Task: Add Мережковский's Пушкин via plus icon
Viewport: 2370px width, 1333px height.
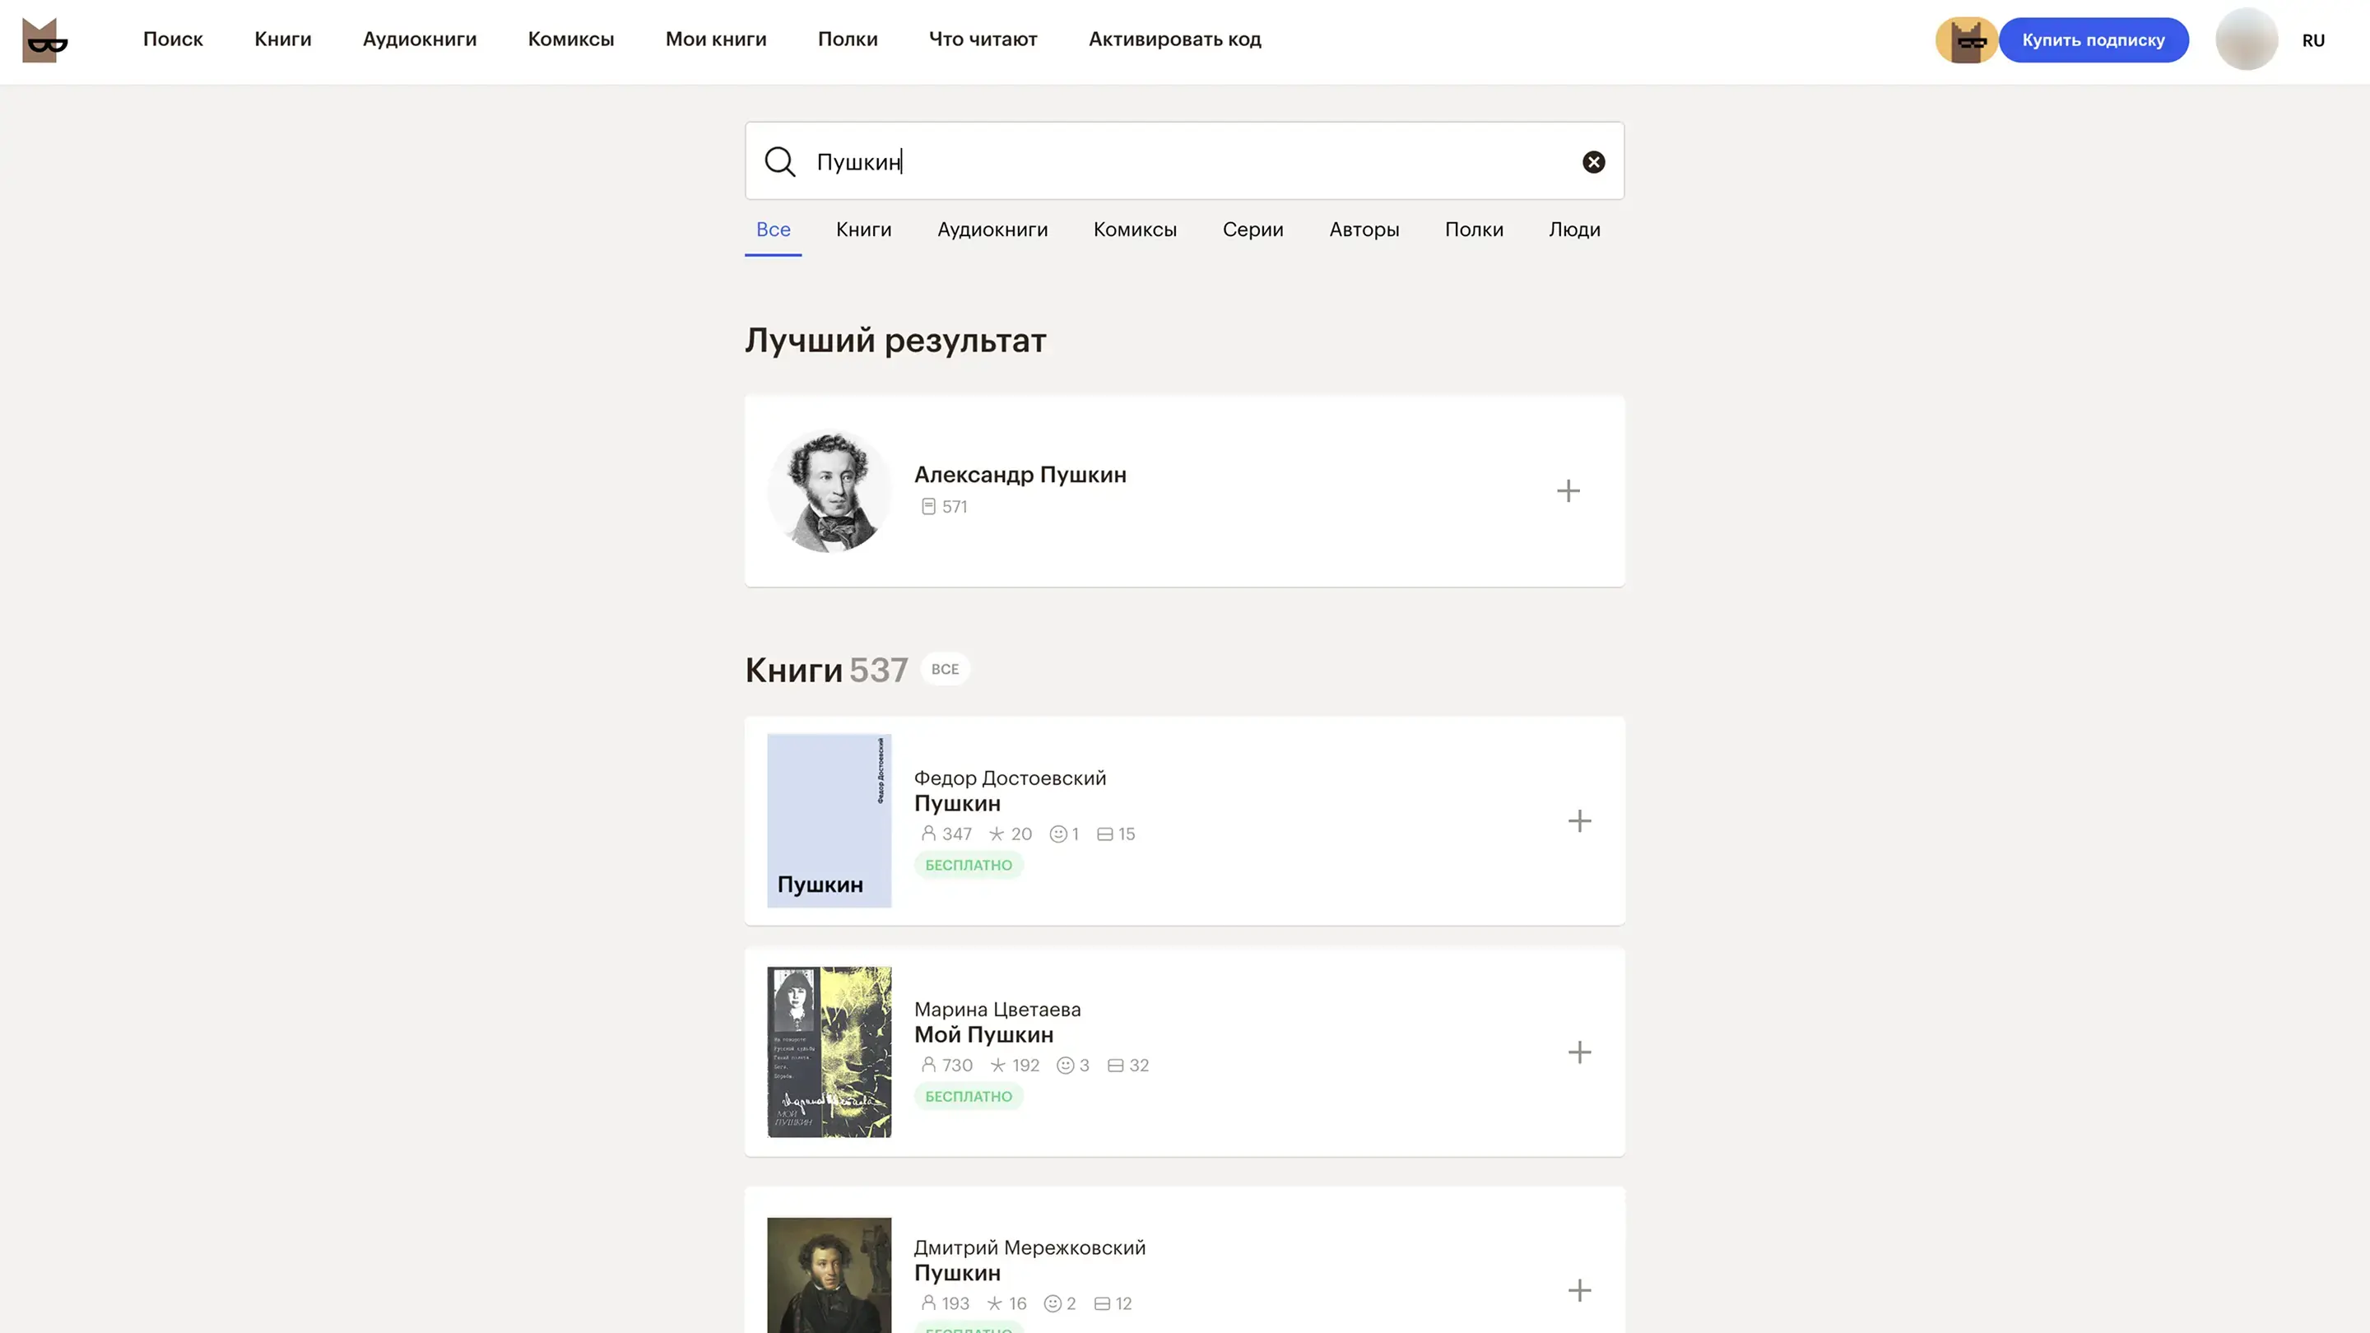Action: coord(1579,1289)
